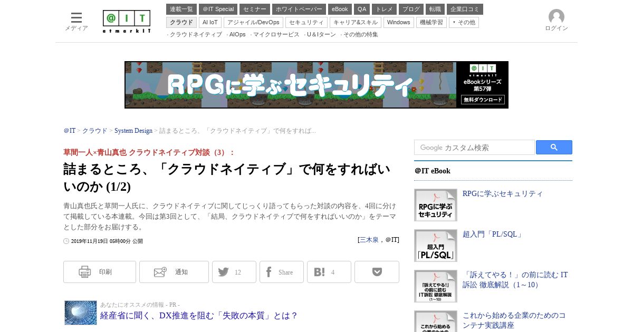Image resolution: width=633 pixels, height=332 pixels.
Task: Open トレメ menu item
Action: (384, 9)
